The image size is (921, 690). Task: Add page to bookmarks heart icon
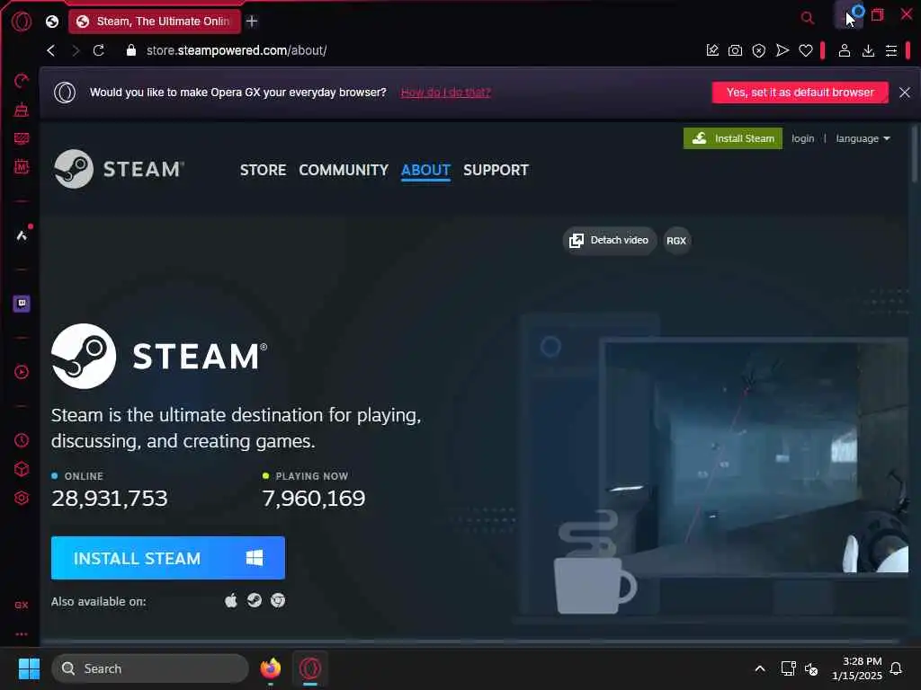[x=805, y=50]
